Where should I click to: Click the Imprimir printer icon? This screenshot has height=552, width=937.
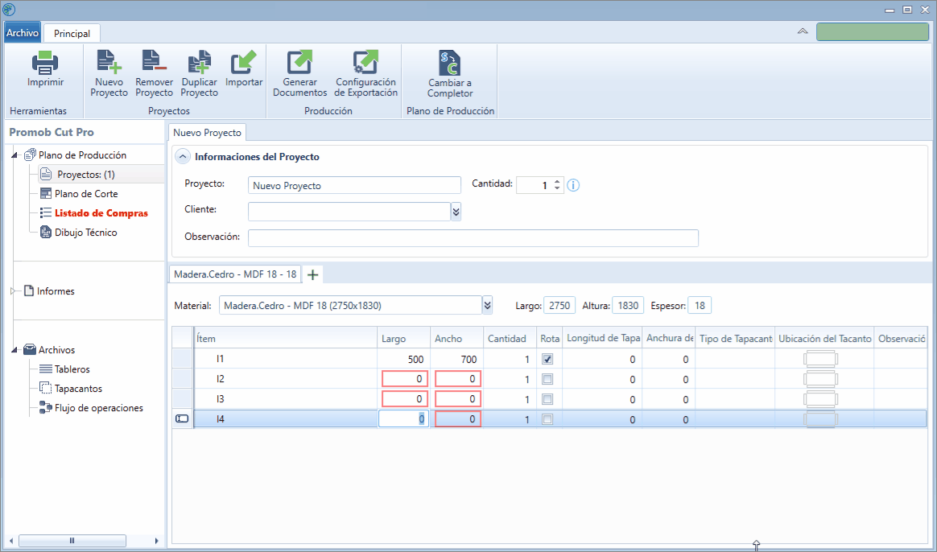[x=45, y=63]
